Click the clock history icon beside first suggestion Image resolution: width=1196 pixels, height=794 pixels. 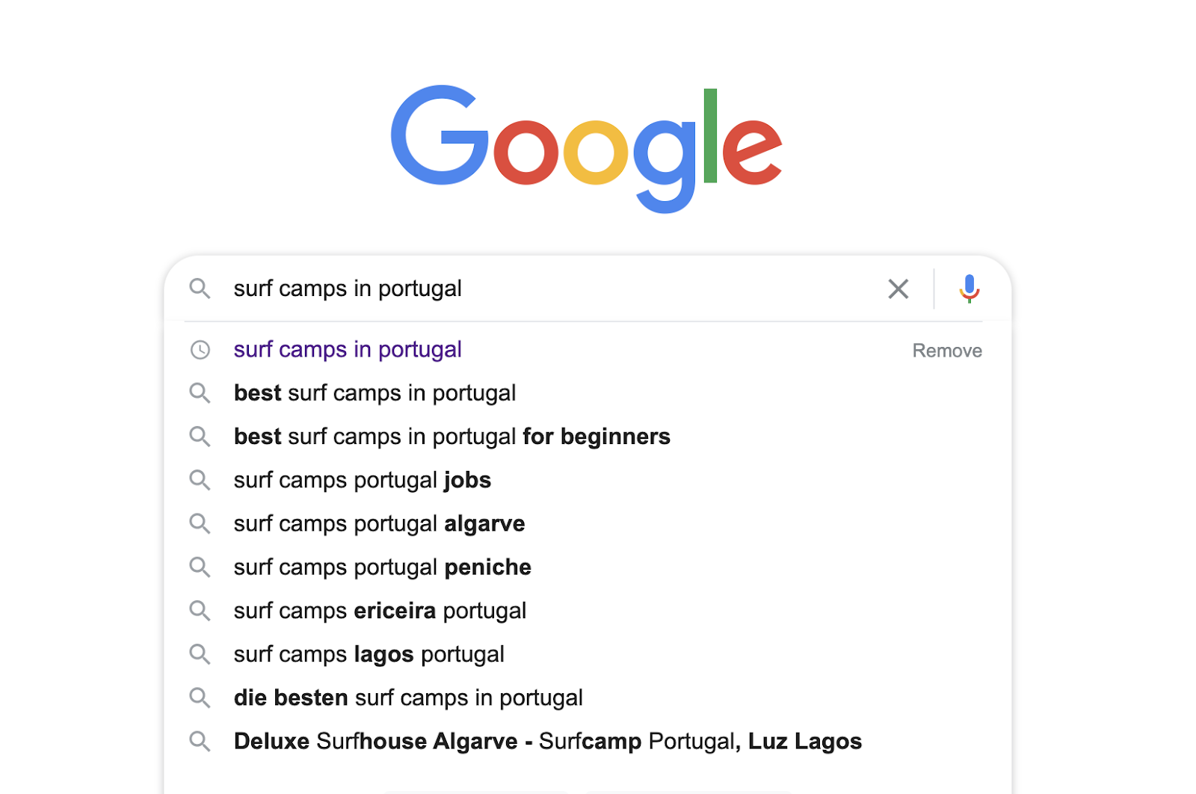(200, 350)
